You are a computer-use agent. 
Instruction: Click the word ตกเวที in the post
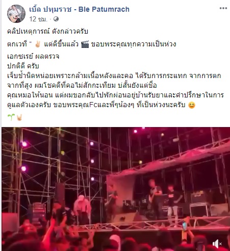(x=17, y=44)
